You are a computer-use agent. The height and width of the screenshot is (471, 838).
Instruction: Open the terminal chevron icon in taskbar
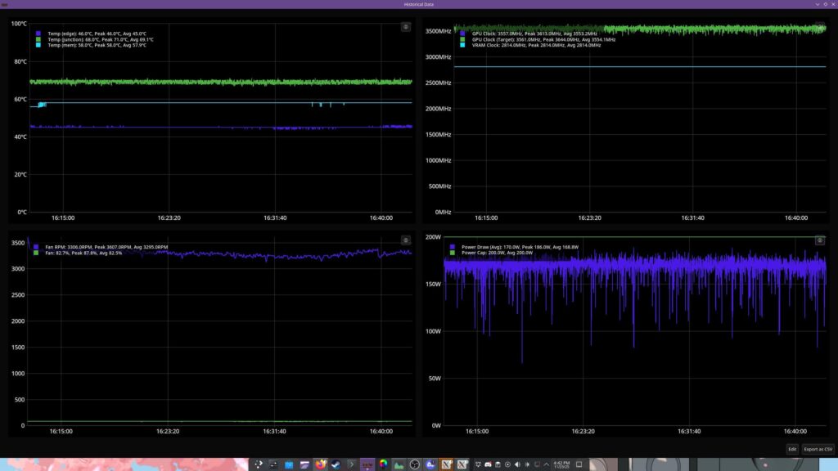[352, 464]
